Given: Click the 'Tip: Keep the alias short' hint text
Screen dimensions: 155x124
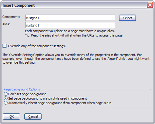Looking at the screenshot, I should tap(74, 35).
